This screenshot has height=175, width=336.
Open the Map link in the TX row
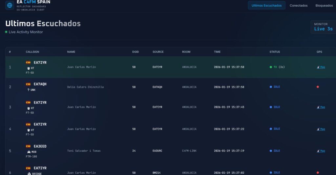(322, 67)
